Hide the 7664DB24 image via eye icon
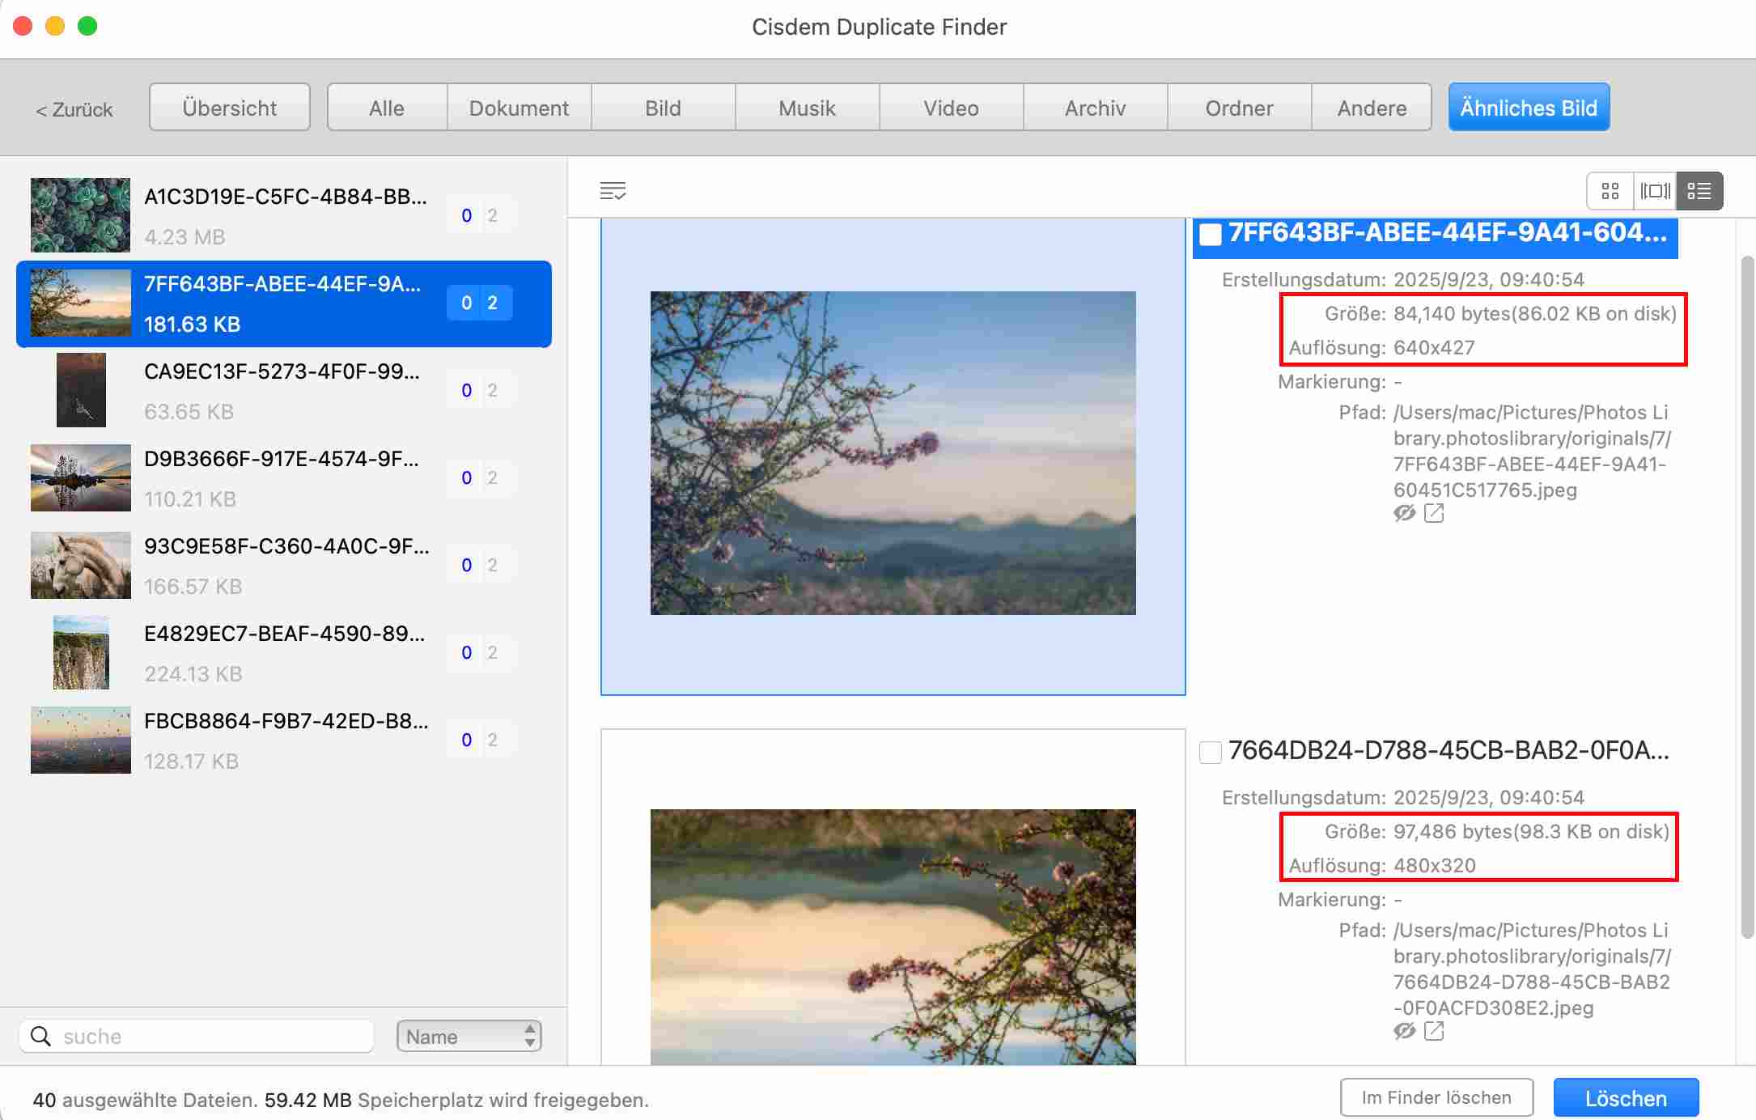Screen dimensions: 1756x1120 click(x=1405, y=1031)
